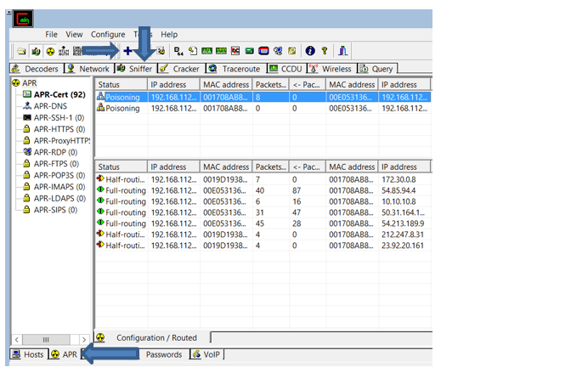Click the Start/Stop Sniffer toolbar icon
Viewport: 571px width, 373px height.
pos(36,52)
